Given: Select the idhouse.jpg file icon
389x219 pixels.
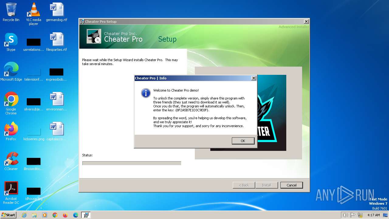Looking at the screenshot, I should click(x=33, y=193).
